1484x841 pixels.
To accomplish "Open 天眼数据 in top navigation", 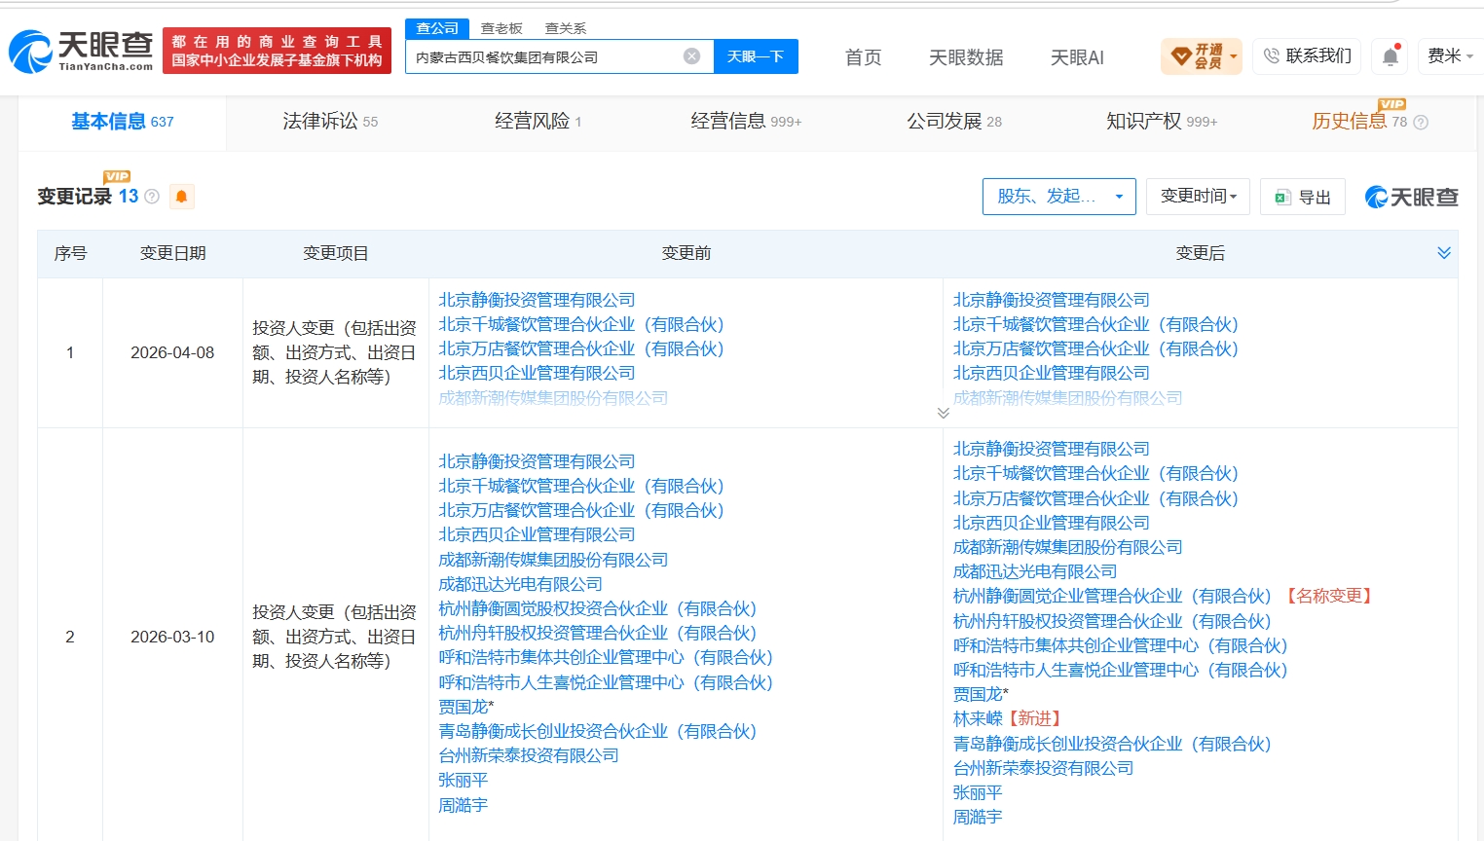I will [966, 57].
